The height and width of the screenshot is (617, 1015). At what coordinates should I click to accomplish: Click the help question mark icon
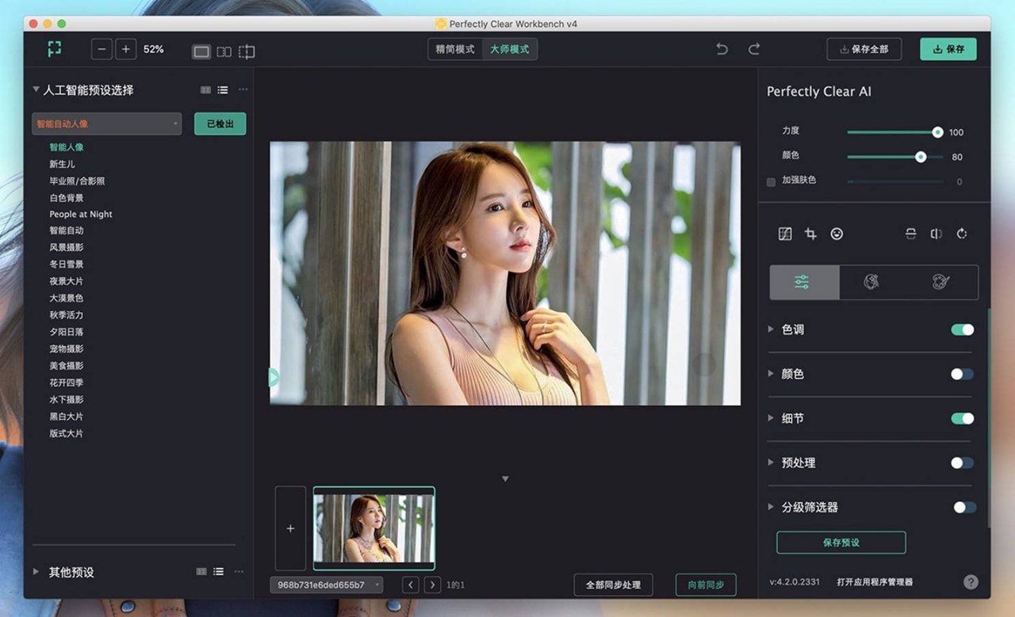971,582
